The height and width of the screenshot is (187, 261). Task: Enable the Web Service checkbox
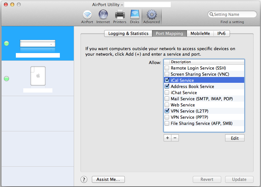[x=167, y=105]
